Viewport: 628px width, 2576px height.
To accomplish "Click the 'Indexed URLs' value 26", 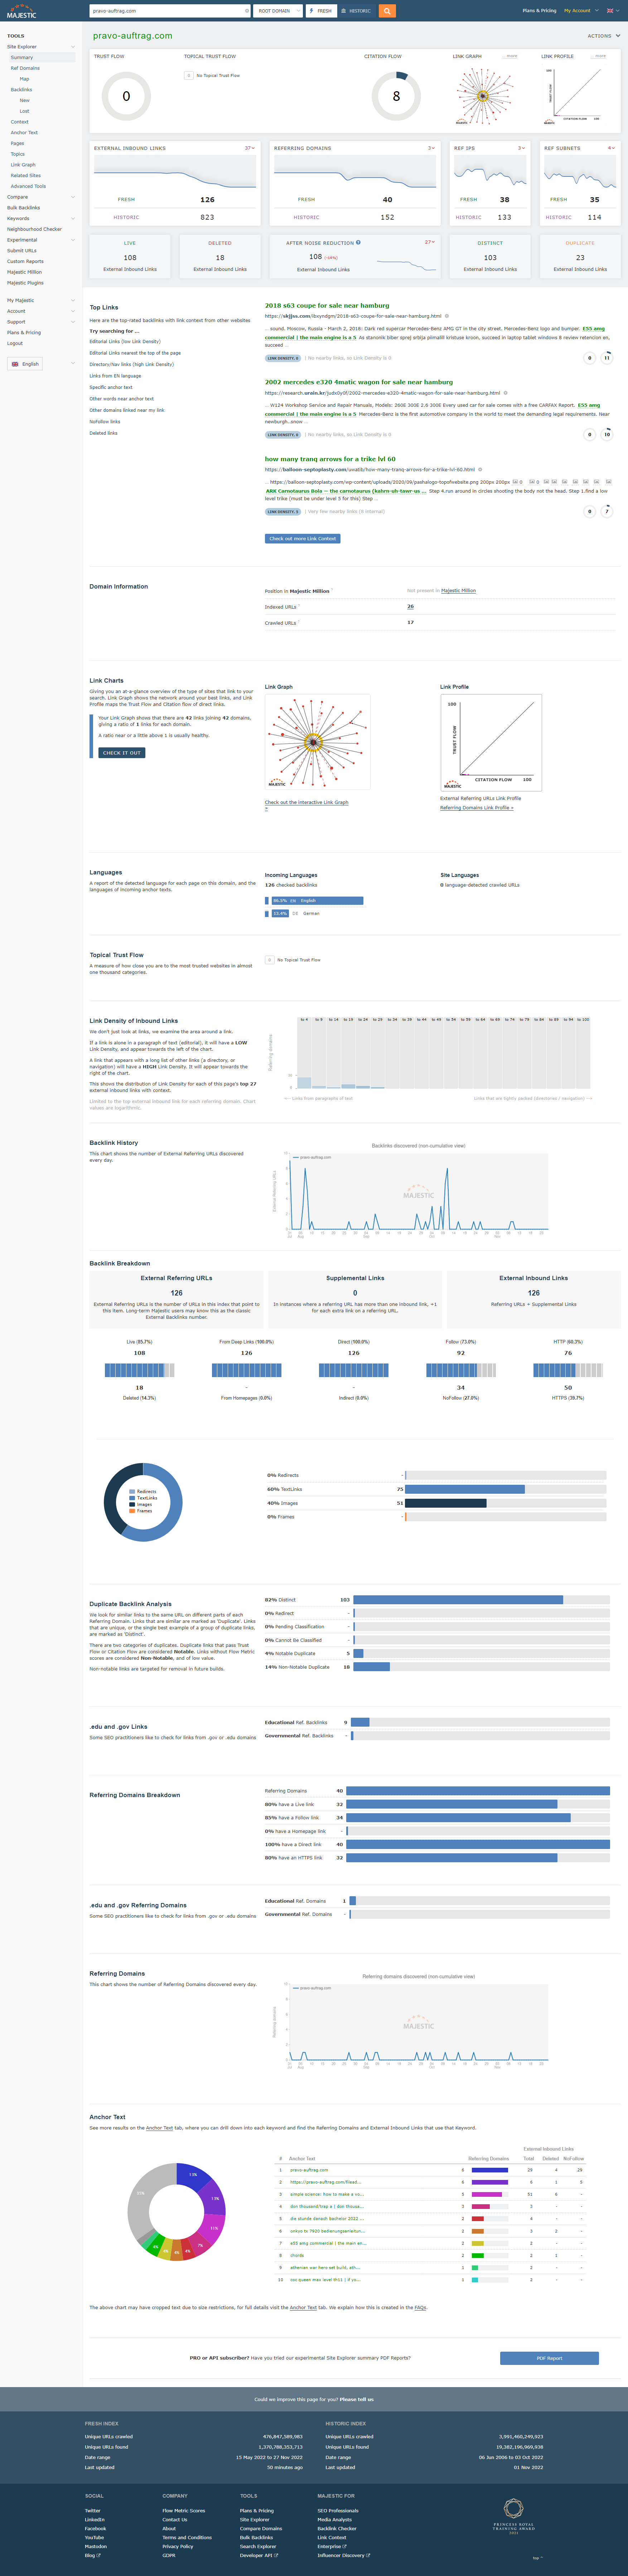I will 410,606.
